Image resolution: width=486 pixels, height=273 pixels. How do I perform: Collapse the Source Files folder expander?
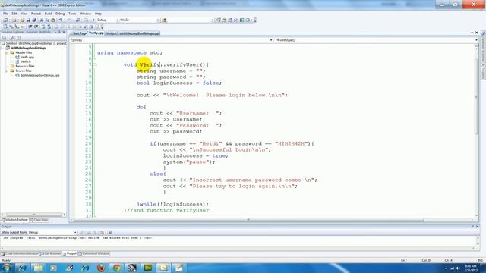[6, 71]
